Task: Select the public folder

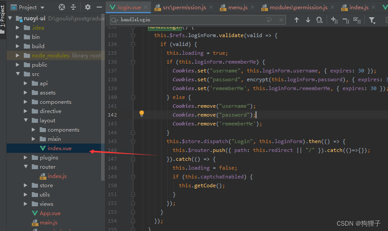Action: (39, 65)
